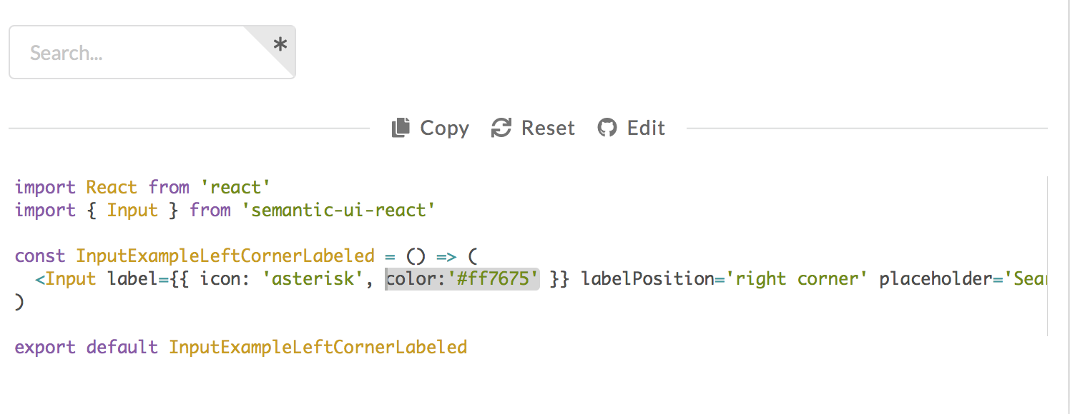Screen dimensions: 1070x414
Task: Click the Search... placeholder text area
Action: (x=64, y=52)
